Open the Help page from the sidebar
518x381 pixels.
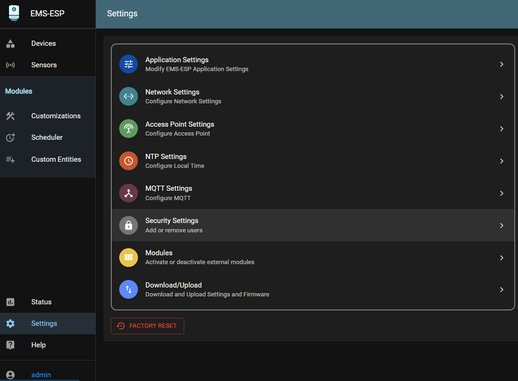coord(38,345)
